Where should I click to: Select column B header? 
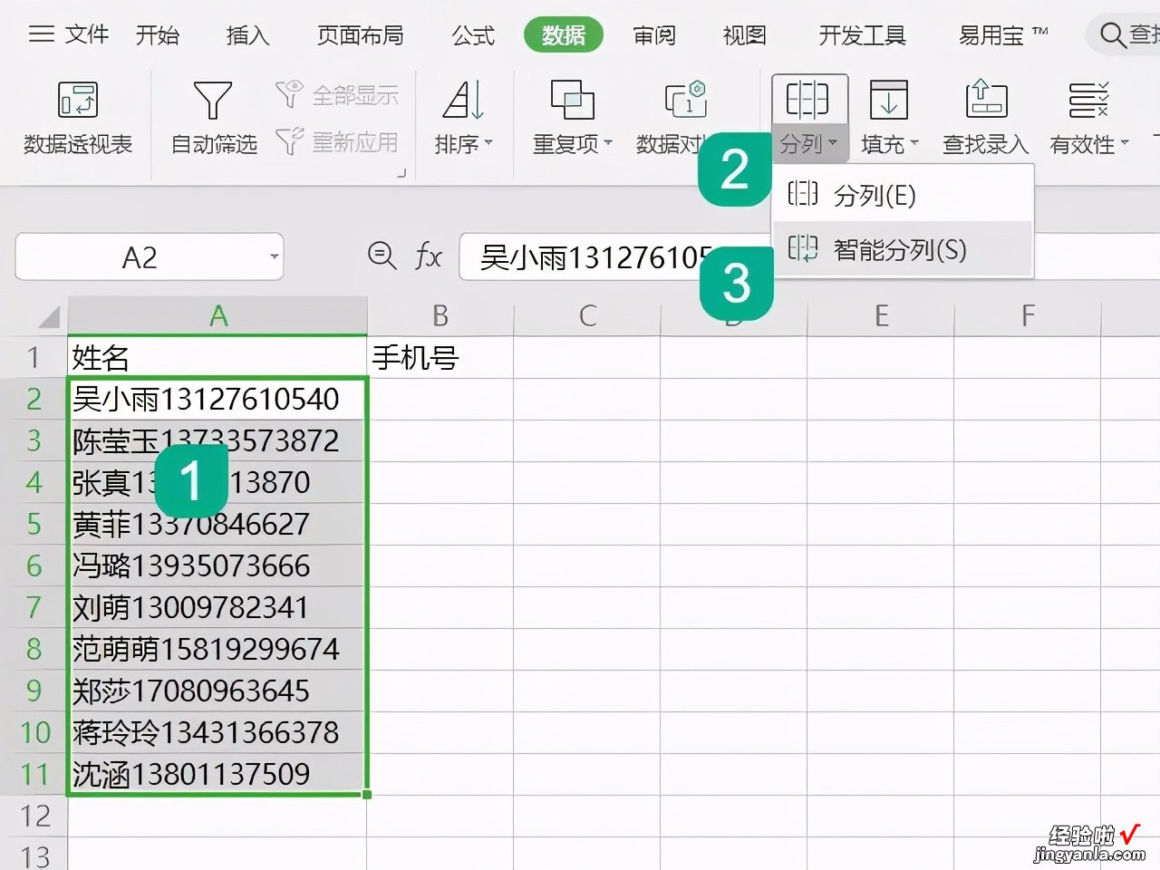[440, 315]
